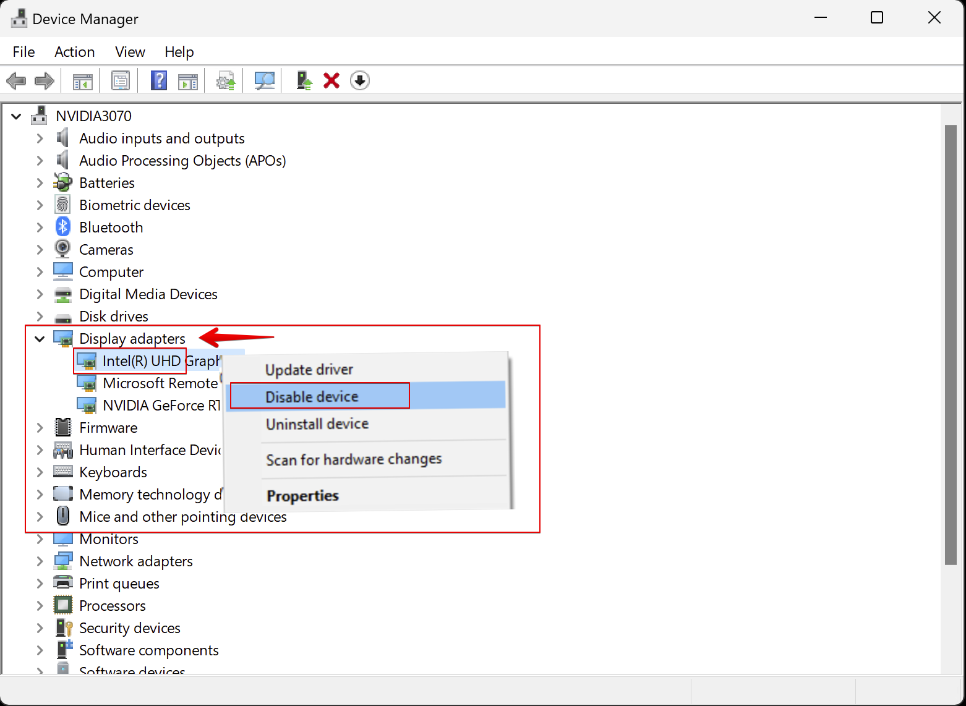
Task: Click the Cameras webcam icon
Action: point(62,249)
